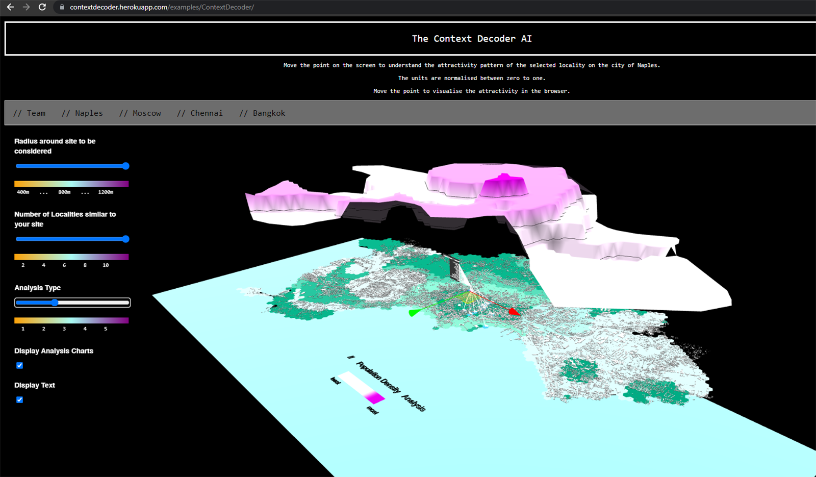The height and width of the screenshot is (477, 816).
Task: Open the // Chennai city link
Action: click(200, 113)
